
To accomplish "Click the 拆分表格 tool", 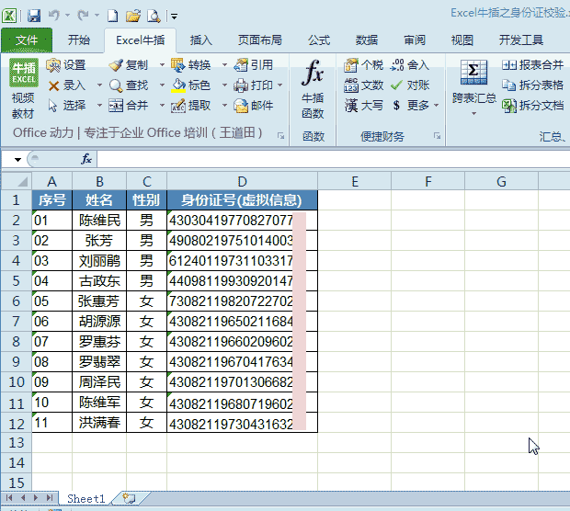I will point(533,85).
